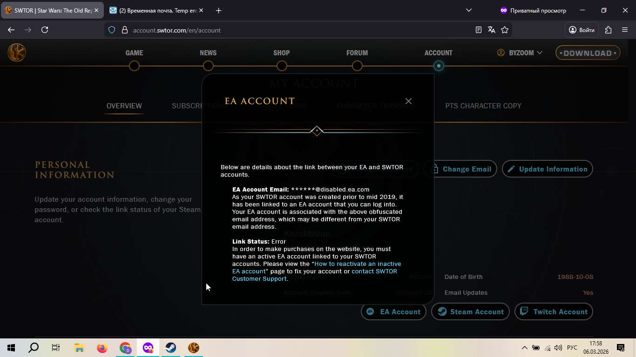Toggle reader view icon in address bar
The height and width of the screenshot is (357, 636).
tap(479, 30)
